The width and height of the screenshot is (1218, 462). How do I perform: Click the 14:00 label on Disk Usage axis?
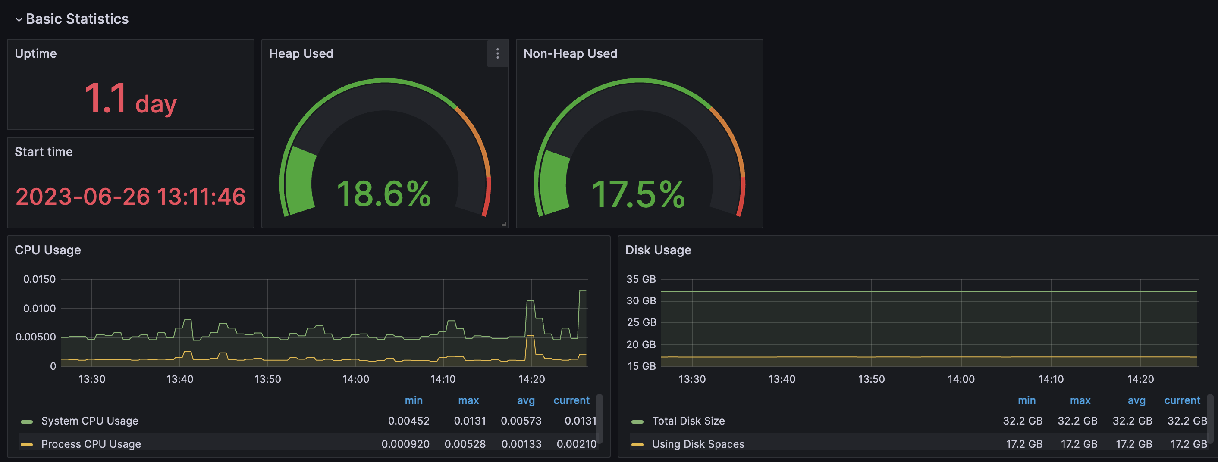(961, 379)
